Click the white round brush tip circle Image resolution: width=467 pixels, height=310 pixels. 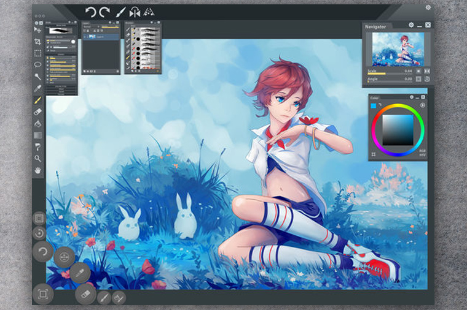pyautogui.click(x=73, y=42)
